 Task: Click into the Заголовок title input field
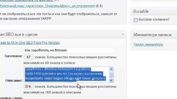(x=69, y=50)
